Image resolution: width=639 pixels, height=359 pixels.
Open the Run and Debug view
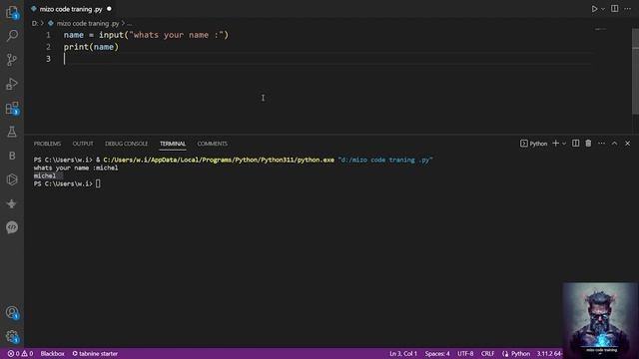click(12, 84)
